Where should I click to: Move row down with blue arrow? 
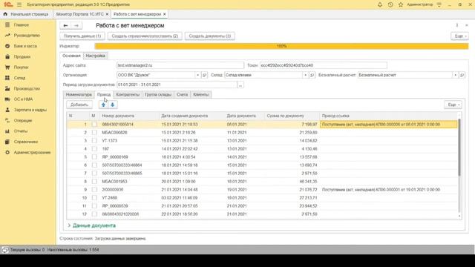coord(112,105)
